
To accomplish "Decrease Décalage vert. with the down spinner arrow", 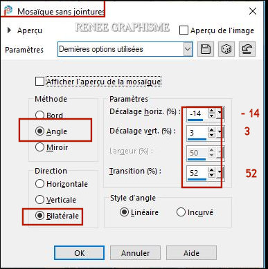I will click(x=211, y=136).
